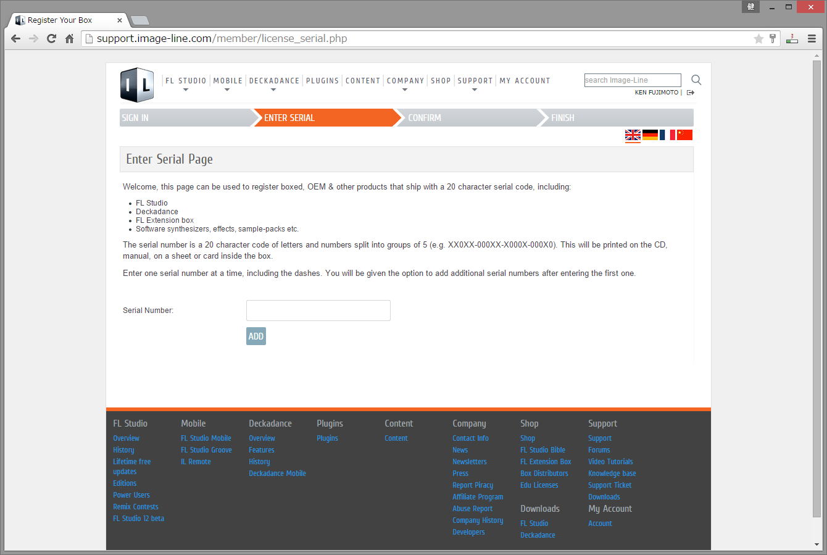Click the search Image-Line box
Screen dimensions: 827x555
633,80
